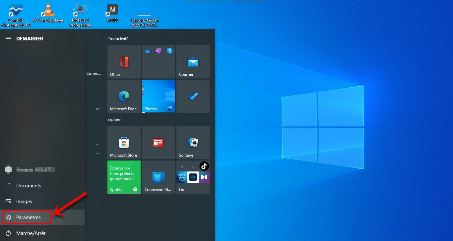Open the Marche/Arrêt power menu
The image size is (453, 241).
42,233
